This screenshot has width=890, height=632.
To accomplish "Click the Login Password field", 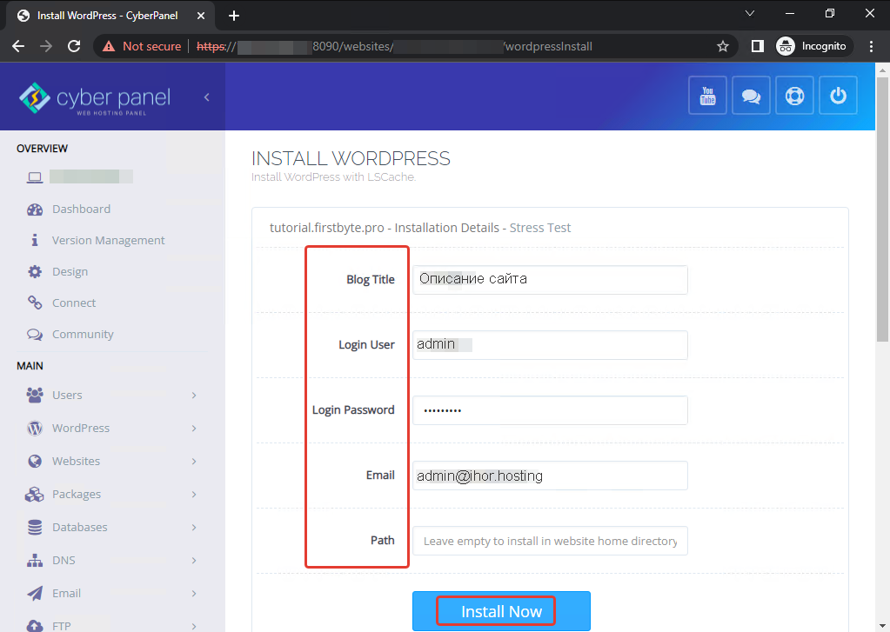I will (550, 410).
